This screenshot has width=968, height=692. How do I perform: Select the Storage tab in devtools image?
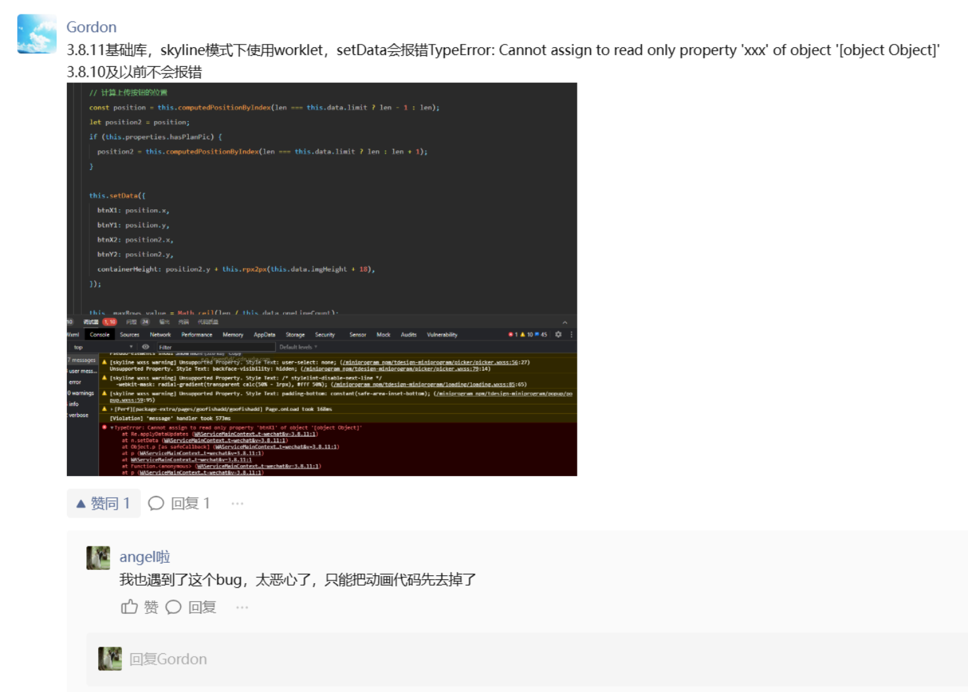click(x=295, y=335)
